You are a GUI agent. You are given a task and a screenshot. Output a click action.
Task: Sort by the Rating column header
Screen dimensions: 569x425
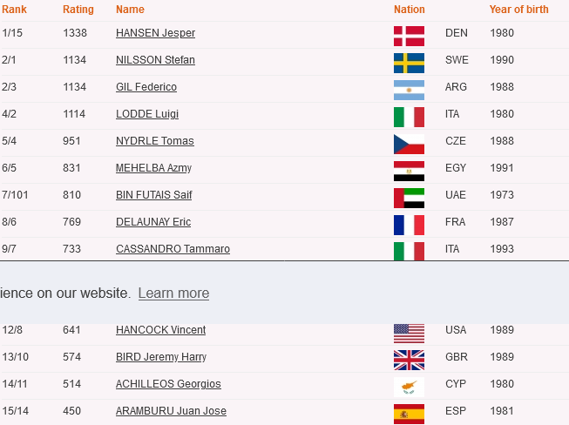point(78,10)
